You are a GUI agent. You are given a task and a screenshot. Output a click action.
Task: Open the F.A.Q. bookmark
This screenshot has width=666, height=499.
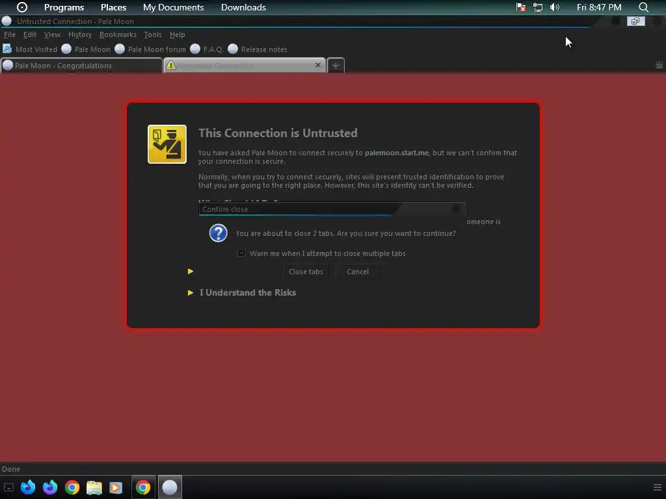207,49
